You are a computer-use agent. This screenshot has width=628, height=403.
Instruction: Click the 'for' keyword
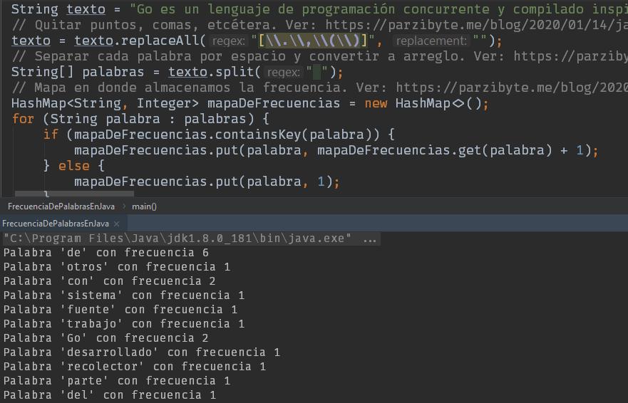(23, 119)
